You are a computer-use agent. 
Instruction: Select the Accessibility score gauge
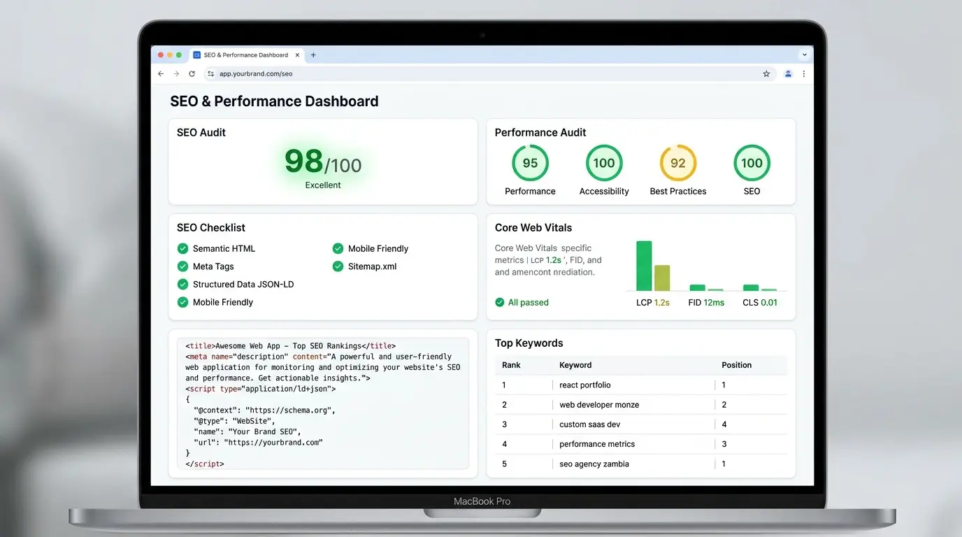click(604, 163)
